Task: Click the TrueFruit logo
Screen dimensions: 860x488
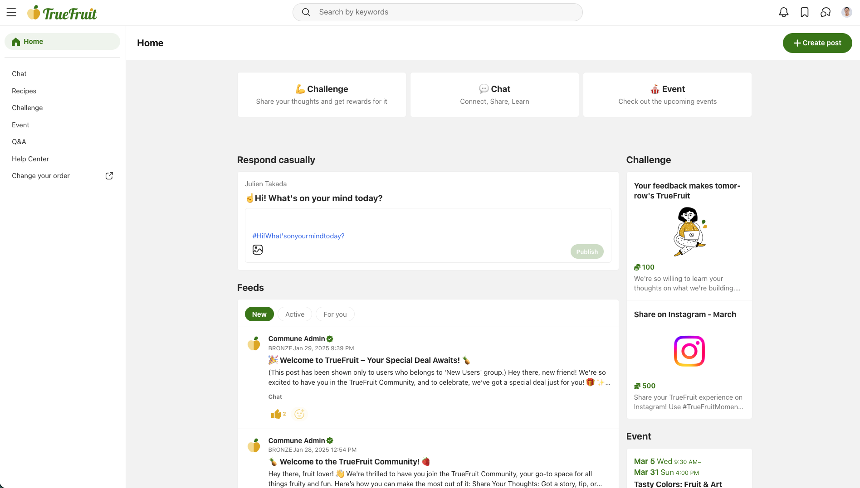Action: click(x=62, y=13)
